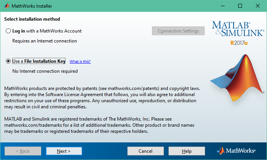Image resolution: width=267 pixels, height=160 pixels.
Task: Click the MathWorks Installer title text
Action: click(x=32, y=6)
